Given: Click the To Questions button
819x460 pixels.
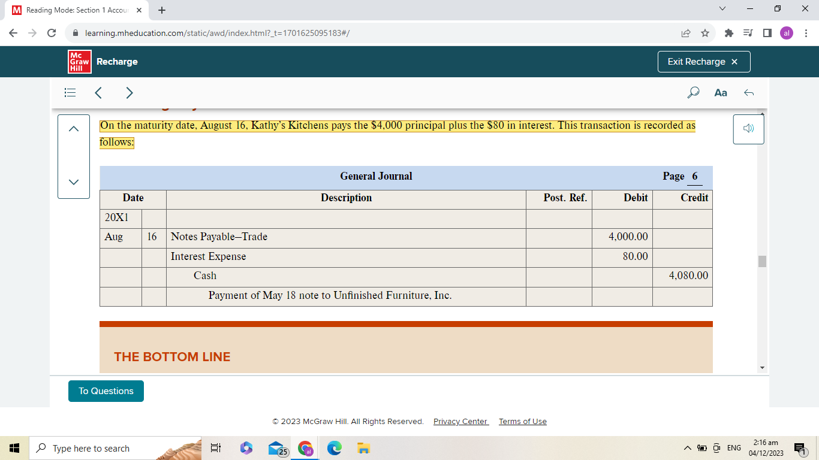Looking at the screenshot, I should coord(106,391).
